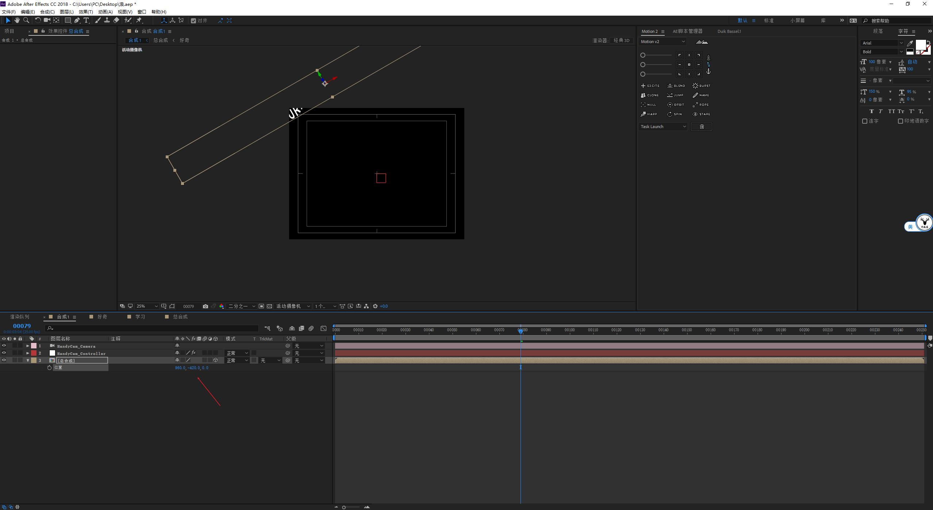Screen dimensions: 933x510
Task: Click the snapshot camera icon in viewer
Action: coord(206,306)
